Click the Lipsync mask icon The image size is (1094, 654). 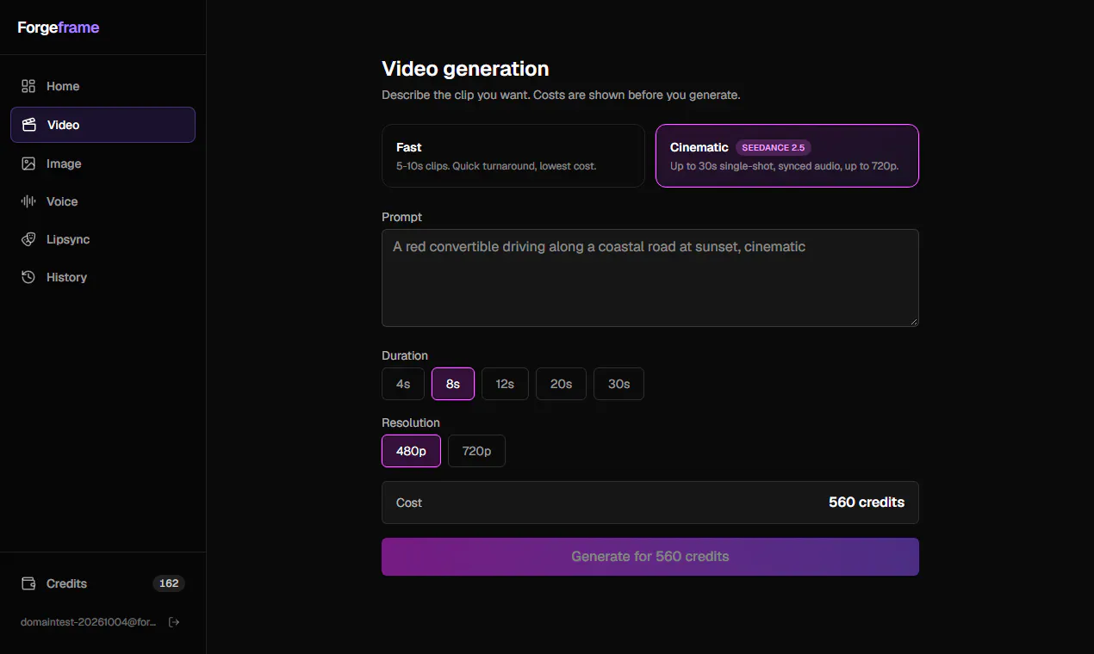[28, 239]
